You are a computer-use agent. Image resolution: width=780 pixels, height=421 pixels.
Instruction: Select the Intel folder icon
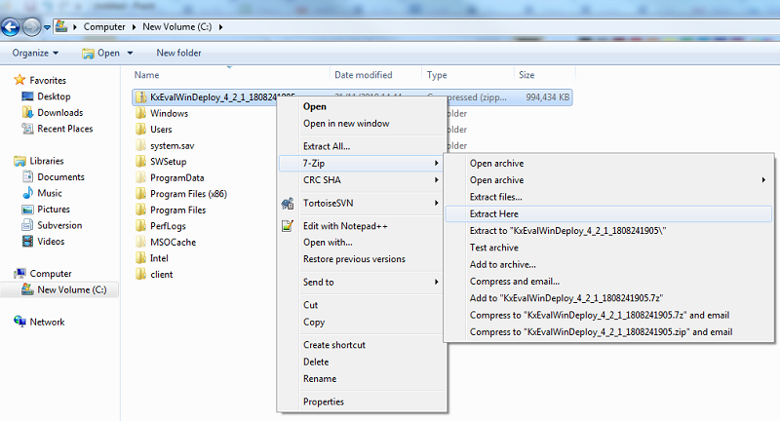(141, 258)
